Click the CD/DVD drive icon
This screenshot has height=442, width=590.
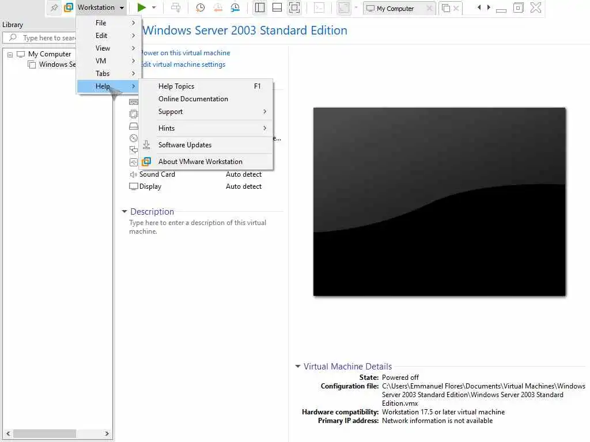[134, 138]
